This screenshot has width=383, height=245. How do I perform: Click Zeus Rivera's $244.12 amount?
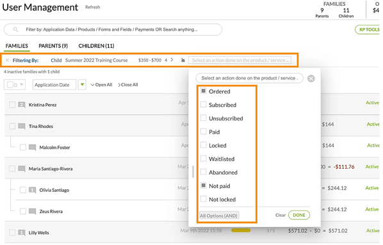pyautogui.click(x=337, y=209)
